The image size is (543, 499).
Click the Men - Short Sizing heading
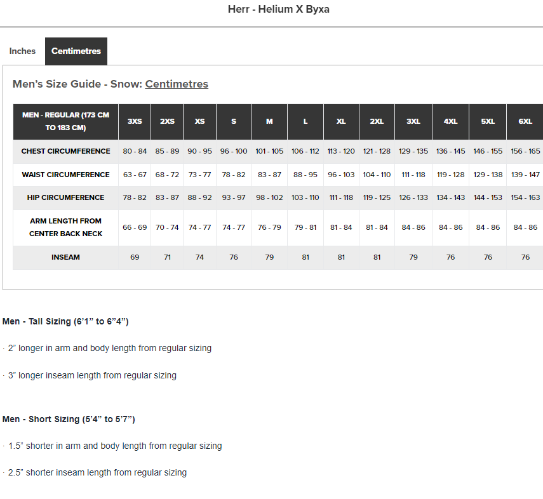tap(69, 419)
